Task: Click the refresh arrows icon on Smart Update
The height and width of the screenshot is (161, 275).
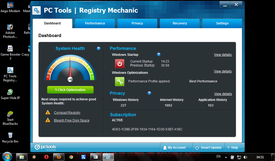Action: pos(197,148)
